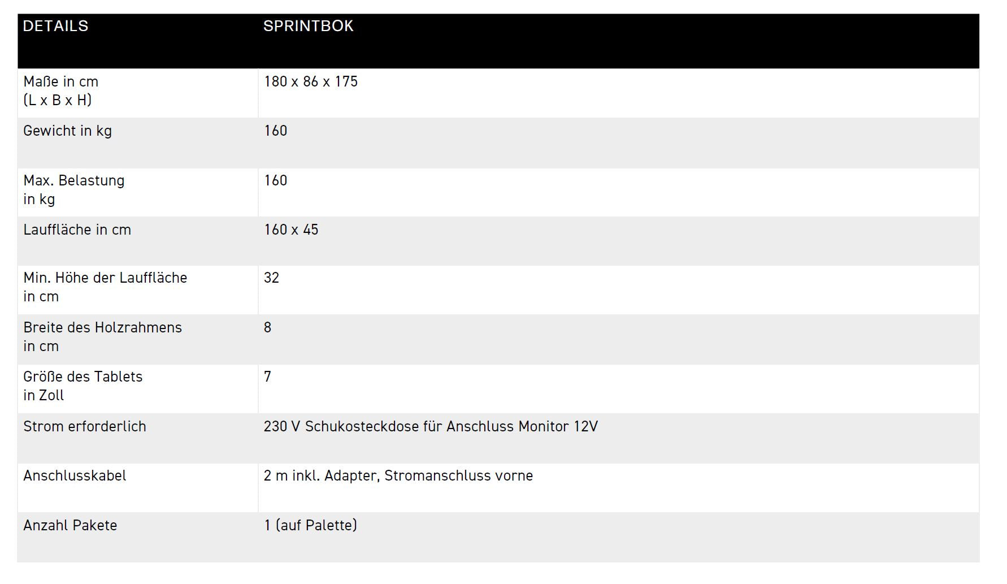The width and height of the screenshot is (1007, 584).
Task: Click the 160 value beside Max. Belastung
Action: coord(276,181)
